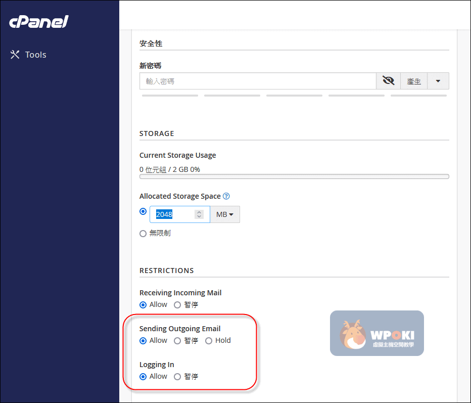The height and width of the screenshot is (403, 471).
Task: Select the 無限制 unlimited storage radio button
Action: 143,234
